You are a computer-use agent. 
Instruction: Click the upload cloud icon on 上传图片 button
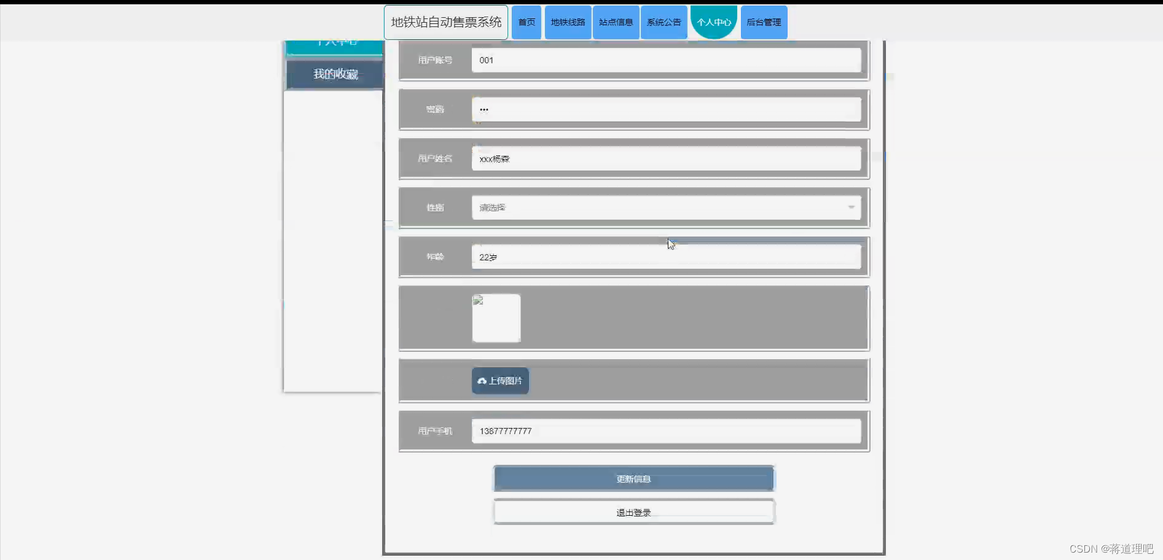[x=481, y=381]
